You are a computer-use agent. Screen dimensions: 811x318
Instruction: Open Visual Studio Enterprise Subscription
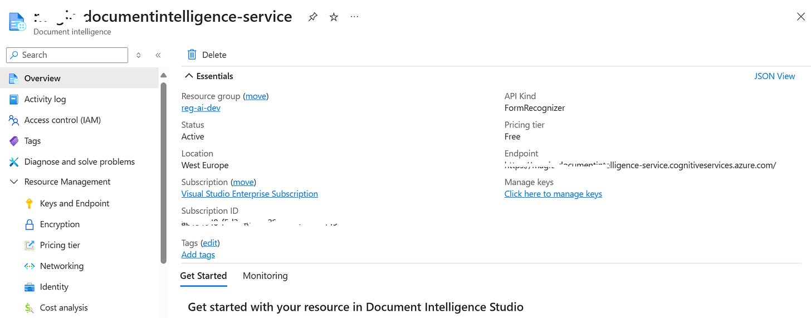[250, 194]
